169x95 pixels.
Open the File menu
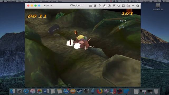[20, 1]
